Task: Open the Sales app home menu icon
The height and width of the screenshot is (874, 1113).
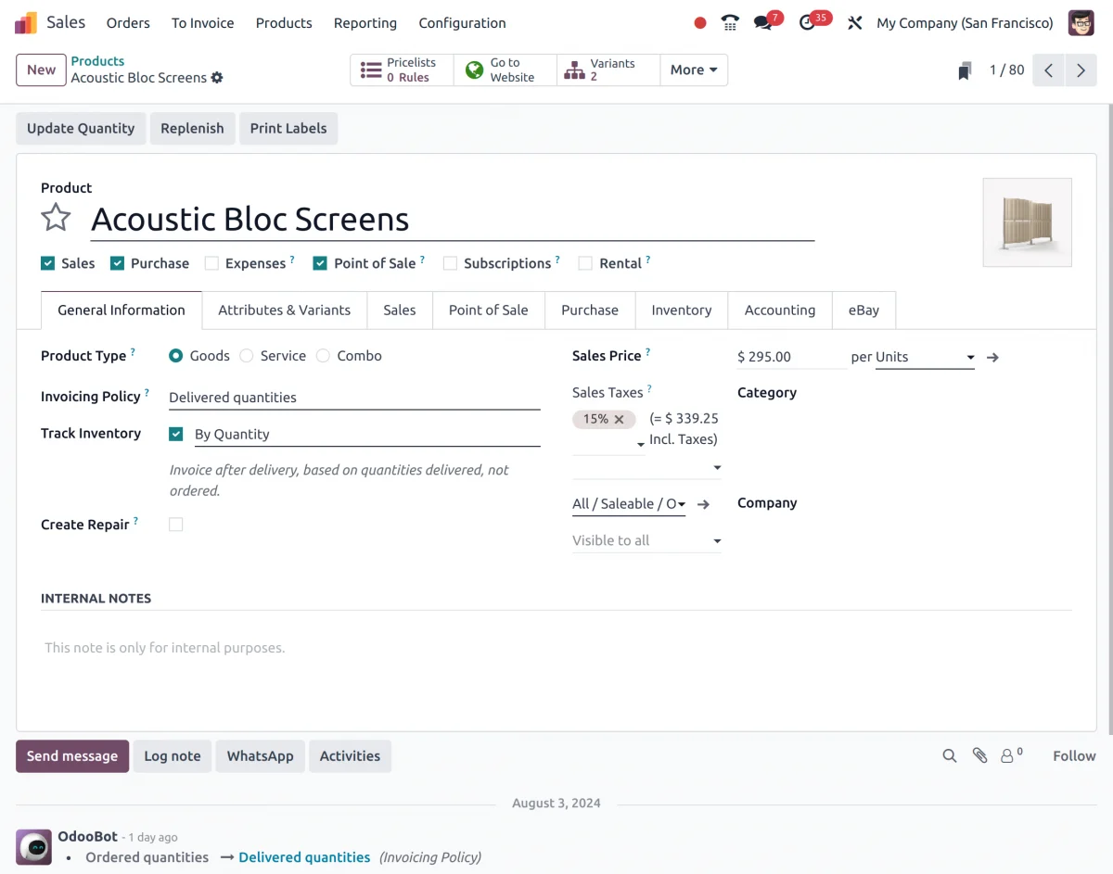Action: [25, 22]
